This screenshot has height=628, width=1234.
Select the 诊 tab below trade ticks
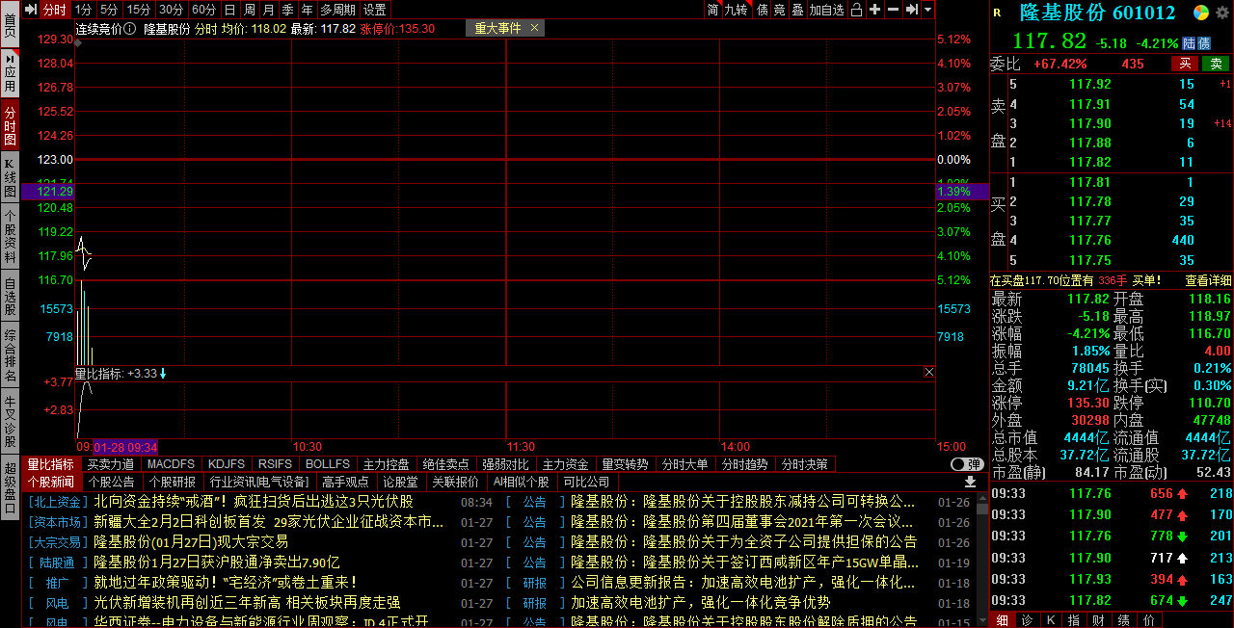1026,619
